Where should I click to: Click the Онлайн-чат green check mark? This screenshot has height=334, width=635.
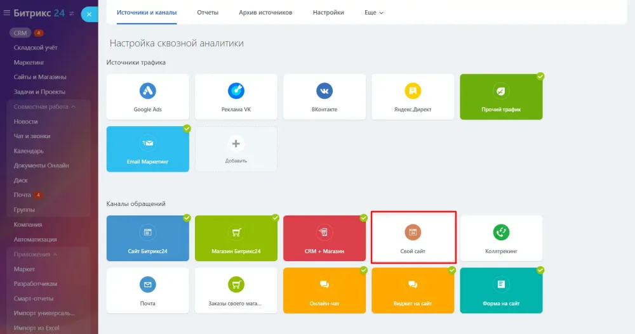point(364,270)
